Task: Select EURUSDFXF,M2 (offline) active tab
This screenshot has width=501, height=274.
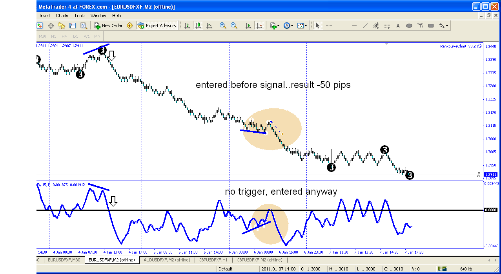Action: [x=112, y=260]
